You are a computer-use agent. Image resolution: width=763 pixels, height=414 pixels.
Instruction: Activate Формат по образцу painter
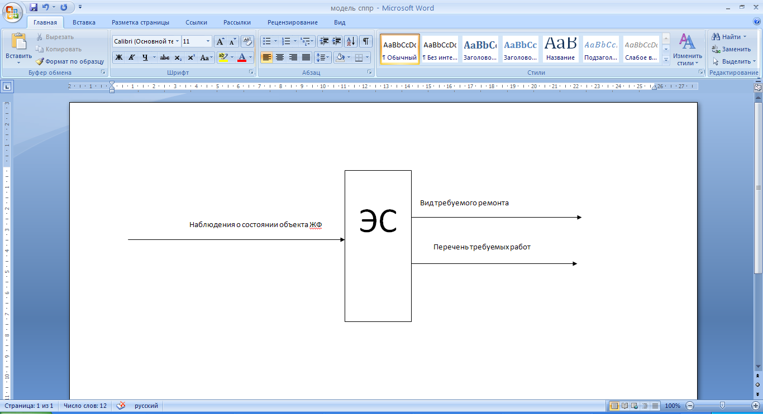point(70,61)
